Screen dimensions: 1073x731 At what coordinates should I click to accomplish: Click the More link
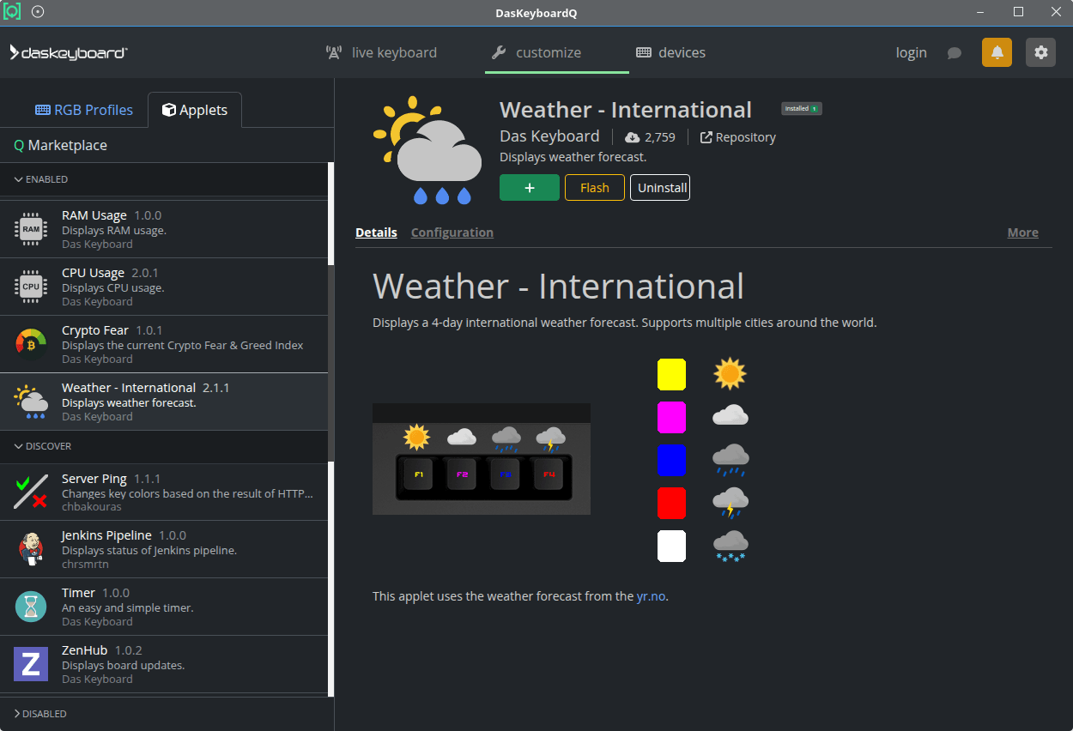tap(1022, 233)
